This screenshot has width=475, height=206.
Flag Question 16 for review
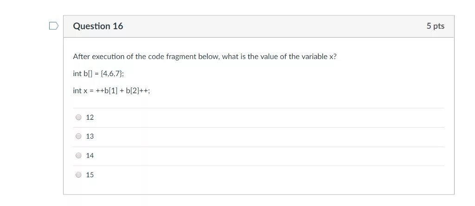tap(54, 26)
